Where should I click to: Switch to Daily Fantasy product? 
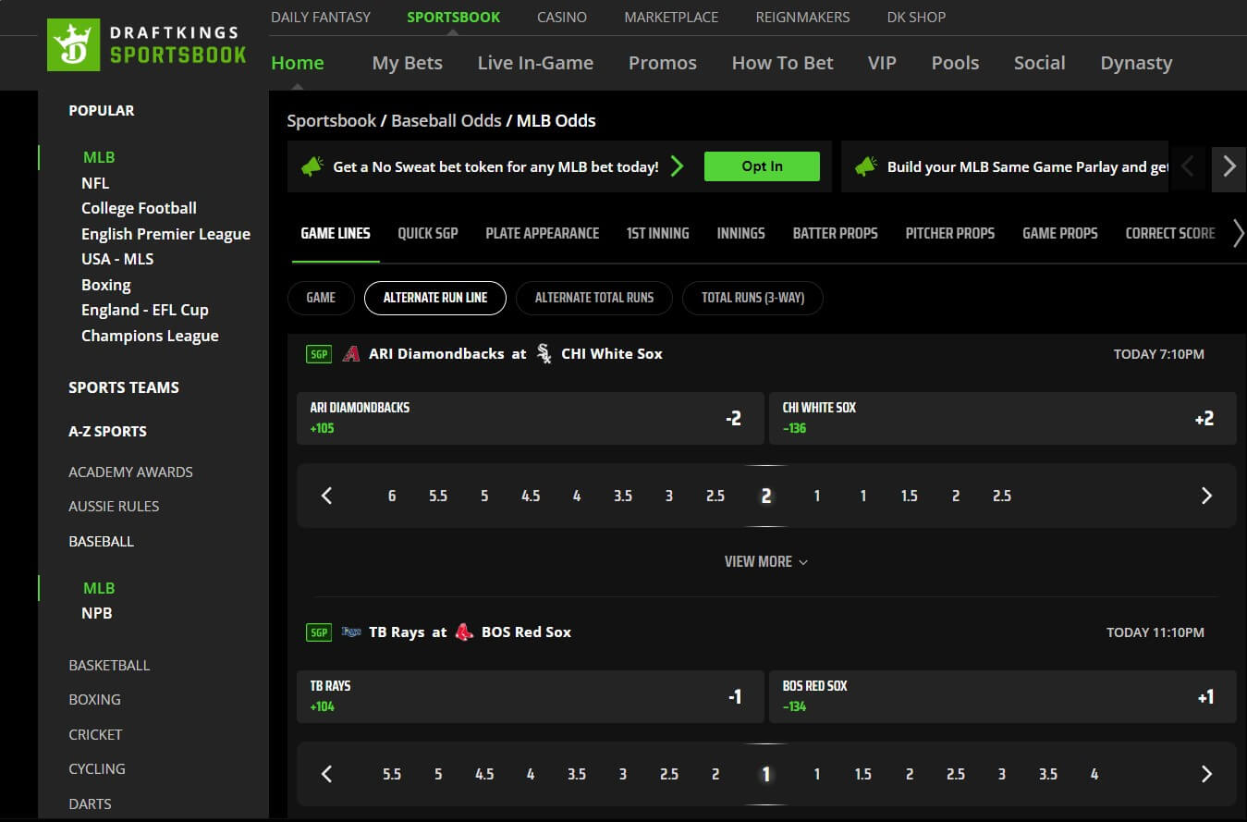(x=321, y=17)
